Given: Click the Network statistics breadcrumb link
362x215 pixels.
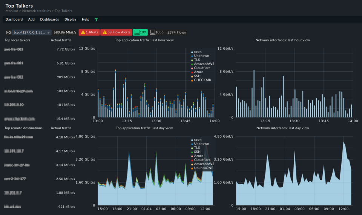Looking at the screenshot, I should click(x=37, y=11).
